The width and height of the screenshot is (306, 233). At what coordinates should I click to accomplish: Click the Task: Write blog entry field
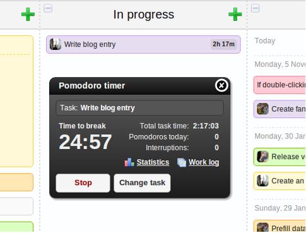point(139,108)
